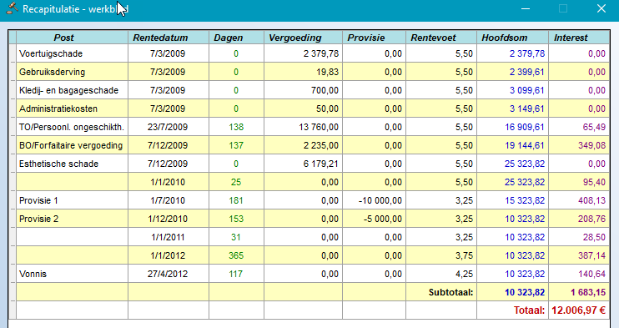Click the Dagen value 25
The width and height of the screenshot is (619, 328).
pyautogui.click(x=236, y=182)
